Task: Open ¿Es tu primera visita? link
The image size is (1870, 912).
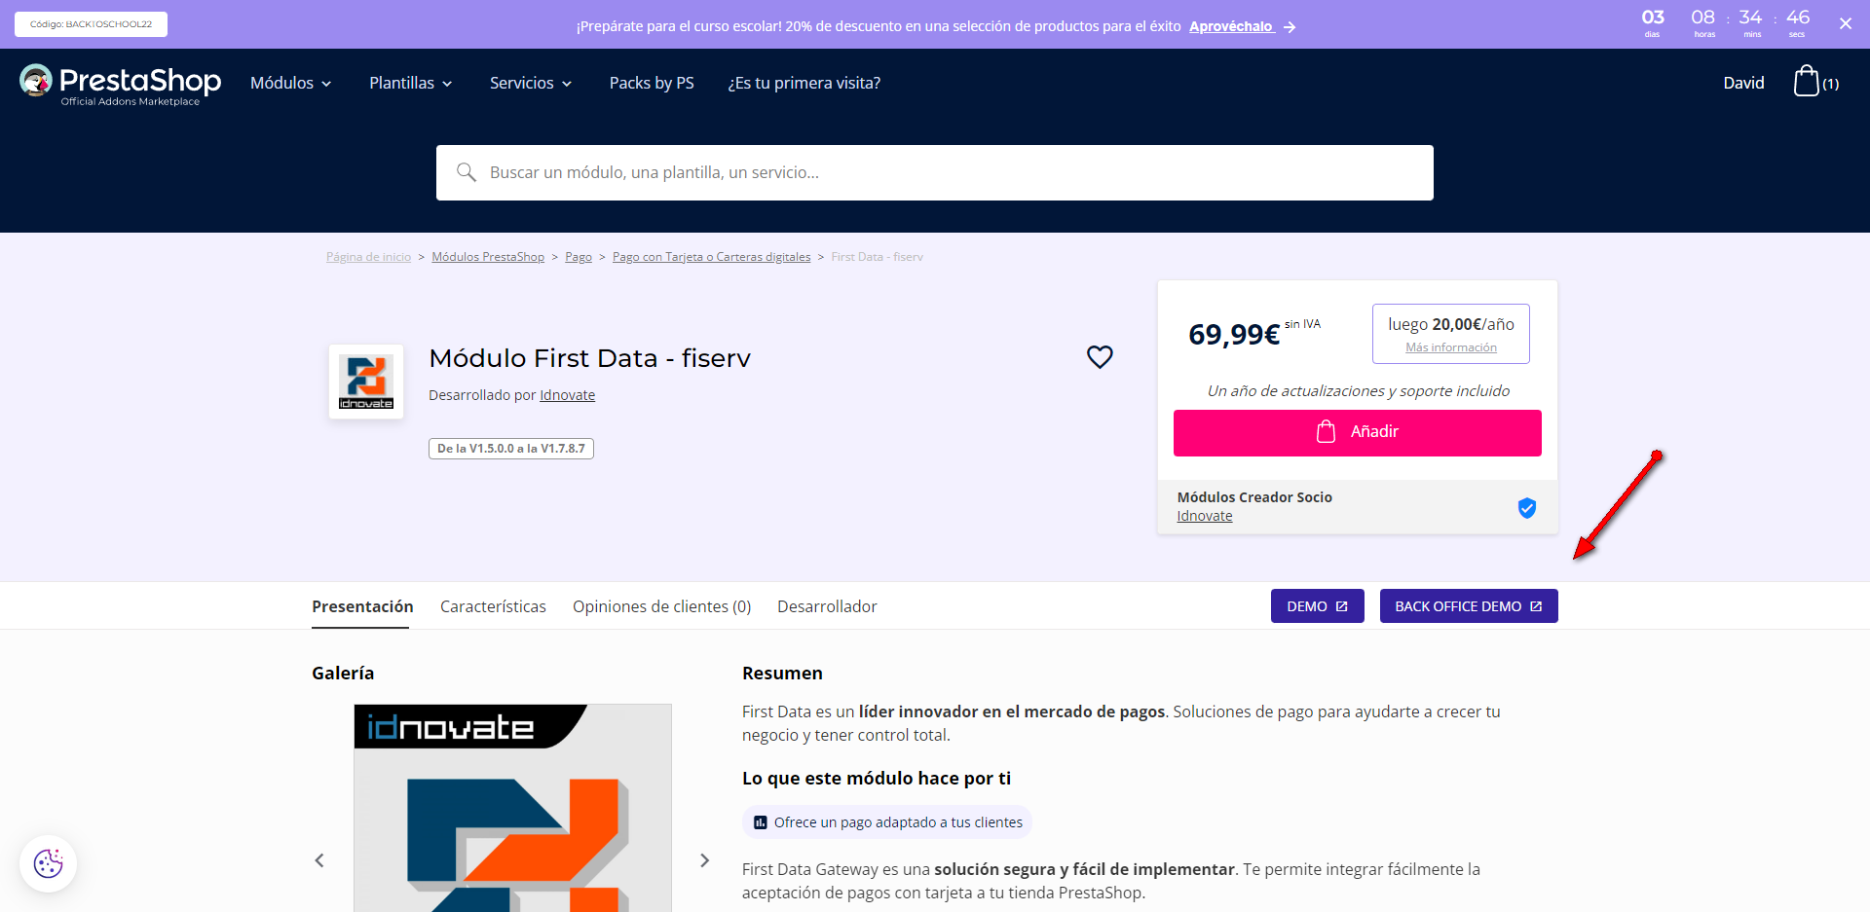Action: [804, 83]
